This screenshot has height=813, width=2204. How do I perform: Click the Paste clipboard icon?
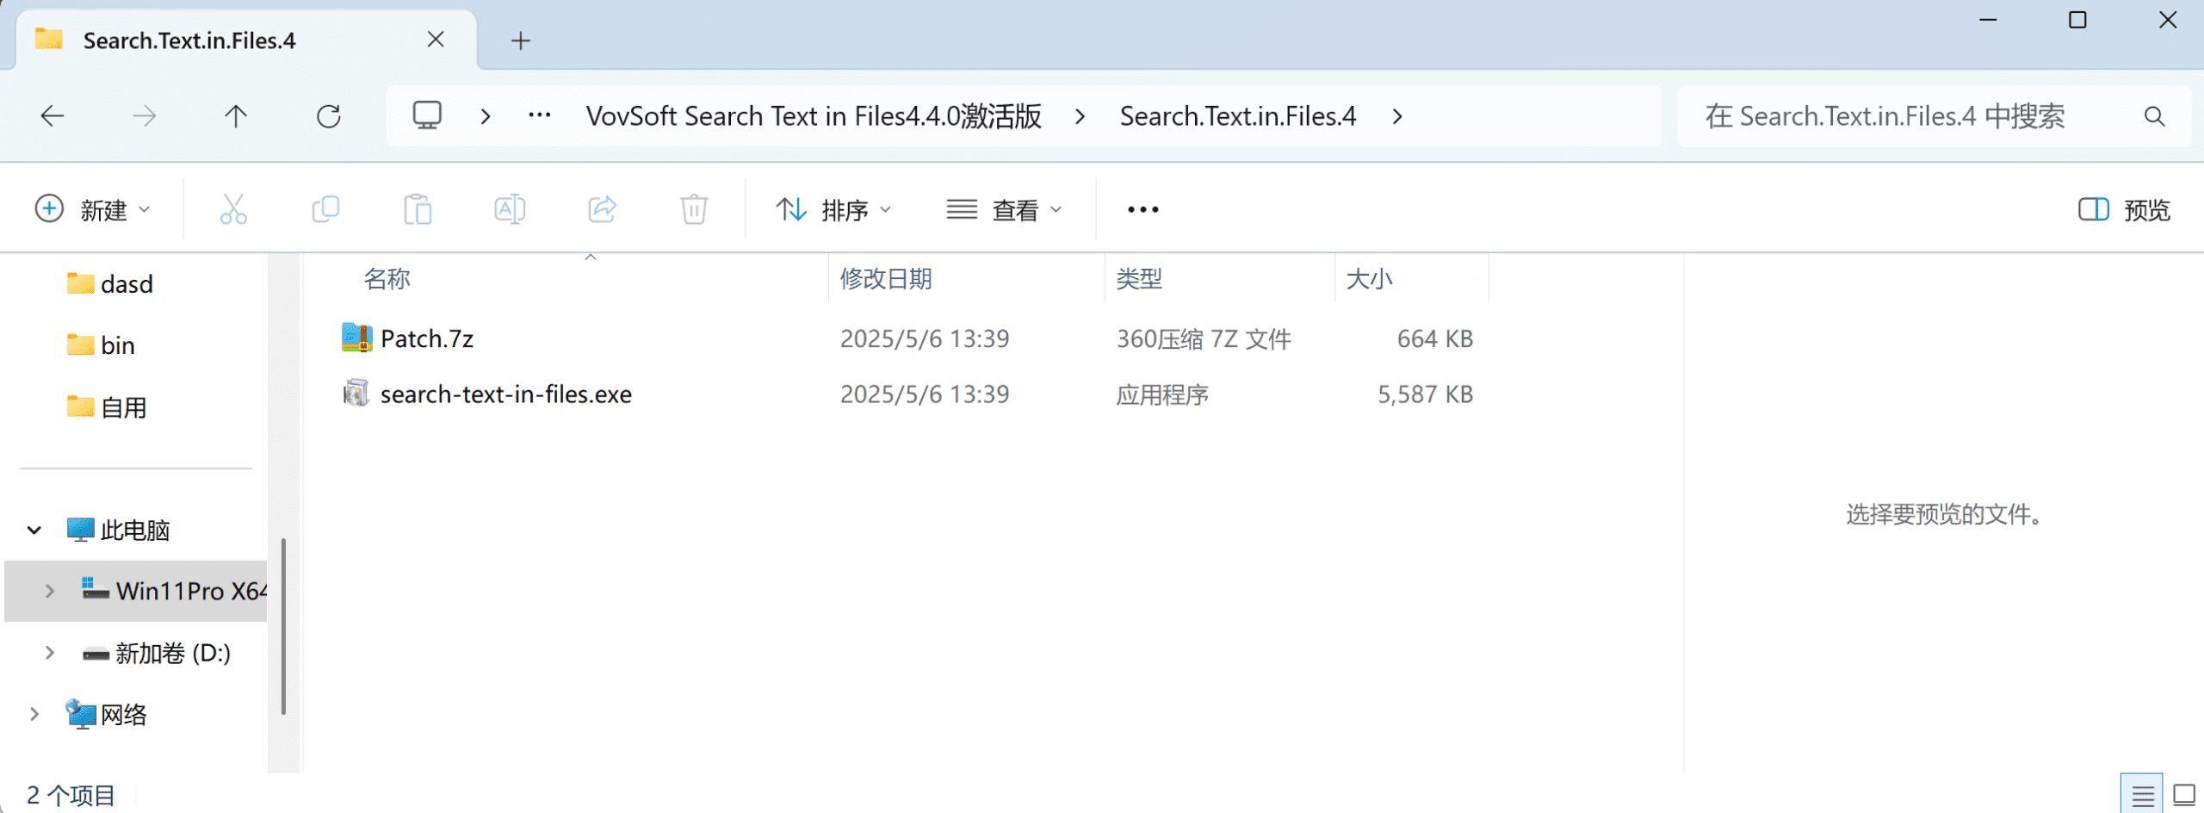(418, 209)
